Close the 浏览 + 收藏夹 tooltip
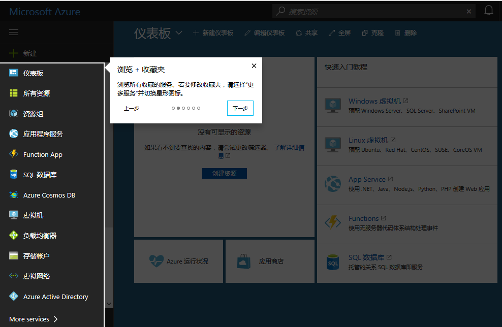The width and height of the screenshot is (502, 327). click(x=254, y=66)
